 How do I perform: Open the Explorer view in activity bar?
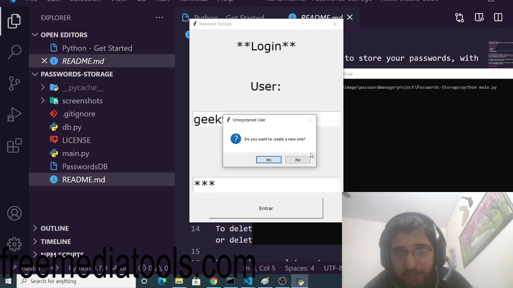tap(14, 21)
